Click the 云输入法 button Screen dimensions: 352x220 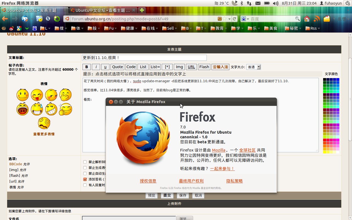click(x=221, y=67)
